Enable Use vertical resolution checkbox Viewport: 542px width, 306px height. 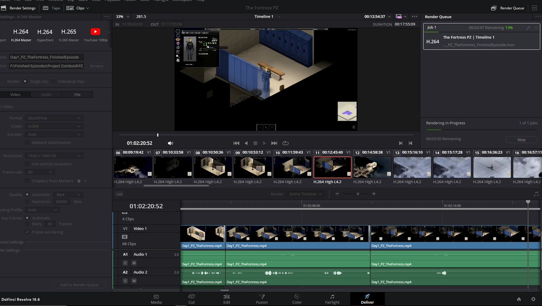click(x=28, y=164)
